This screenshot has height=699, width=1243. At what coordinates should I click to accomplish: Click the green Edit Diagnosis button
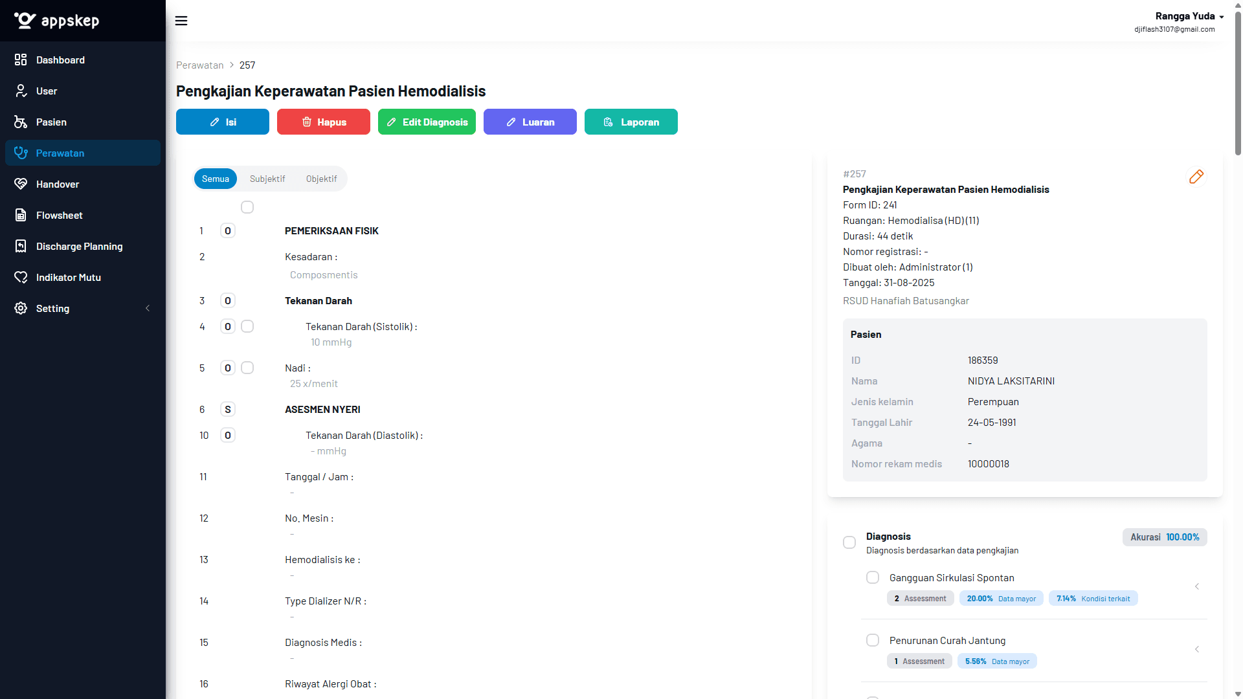pos(427,122)
